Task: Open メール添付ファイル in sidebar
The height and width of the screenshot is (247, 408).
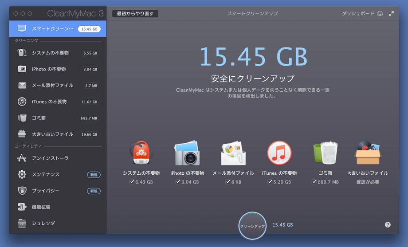Action: 58,86
